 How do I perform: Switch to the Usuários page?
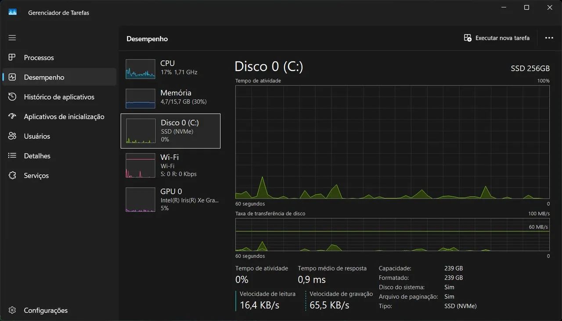(x=59, y=136)
